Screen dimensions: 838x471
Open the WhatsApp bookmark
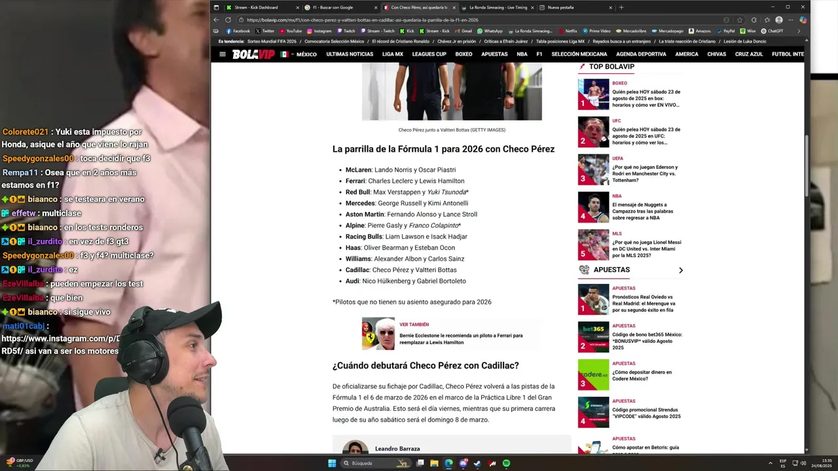490,31
